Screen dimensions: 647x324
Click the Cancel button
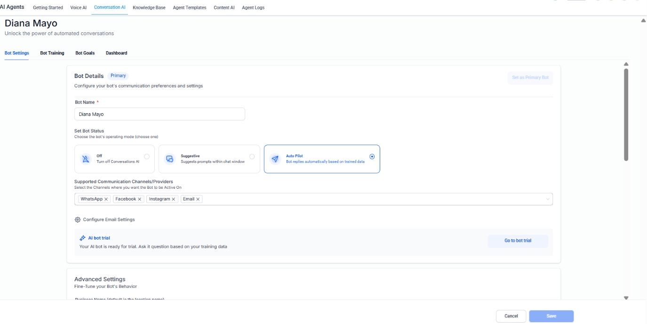click(x=511, y=316)
